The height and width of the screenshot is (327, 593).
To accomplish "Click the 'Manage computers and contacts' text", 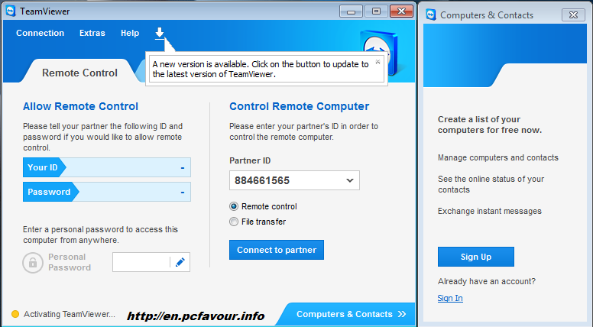I will 498,157.
